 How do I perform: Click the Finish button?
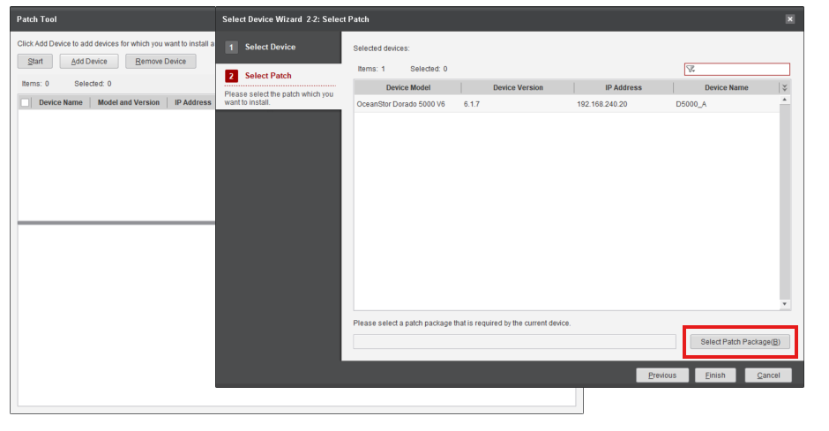(x=714, y=375)
